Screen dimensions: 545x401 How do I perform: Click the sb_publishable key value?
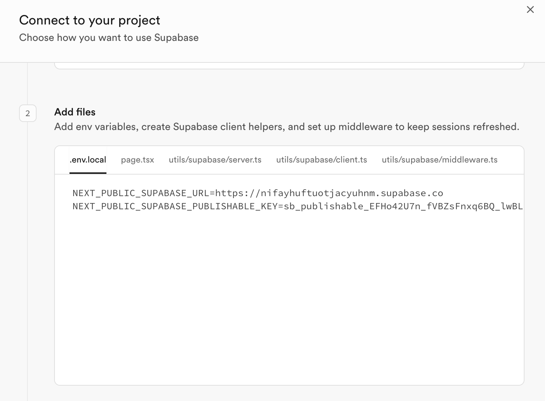(402, 206)
